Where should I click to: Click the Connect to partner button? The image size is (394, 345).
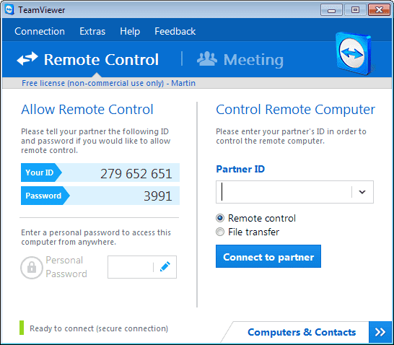[268, 256]
